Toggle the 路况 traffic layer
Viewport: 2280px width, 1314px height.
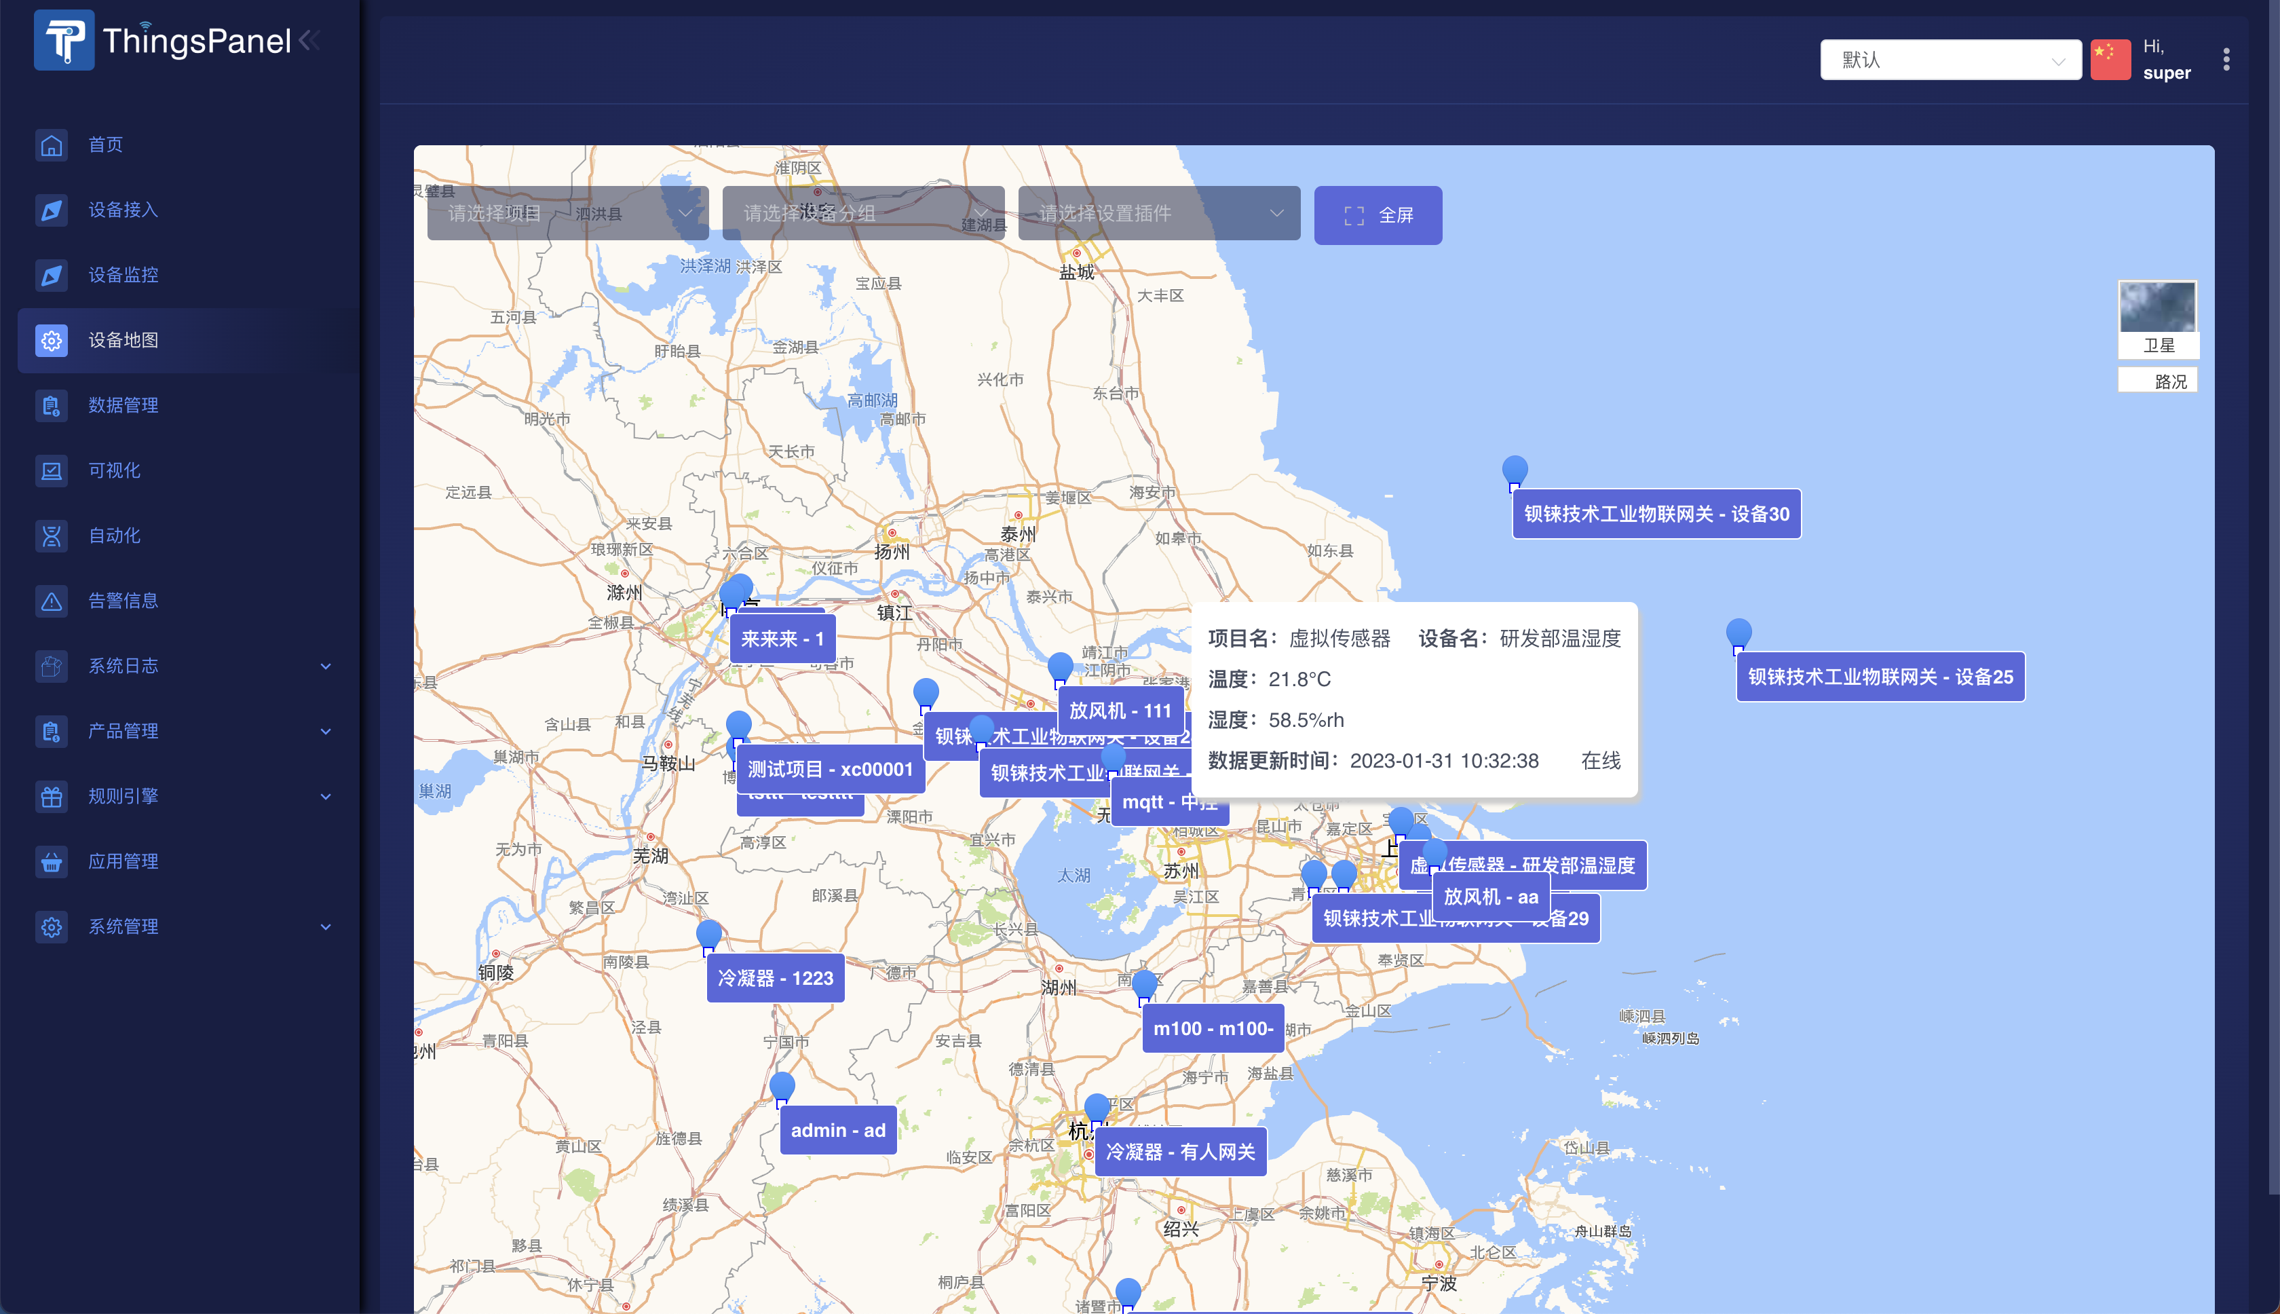[2157, 381]
